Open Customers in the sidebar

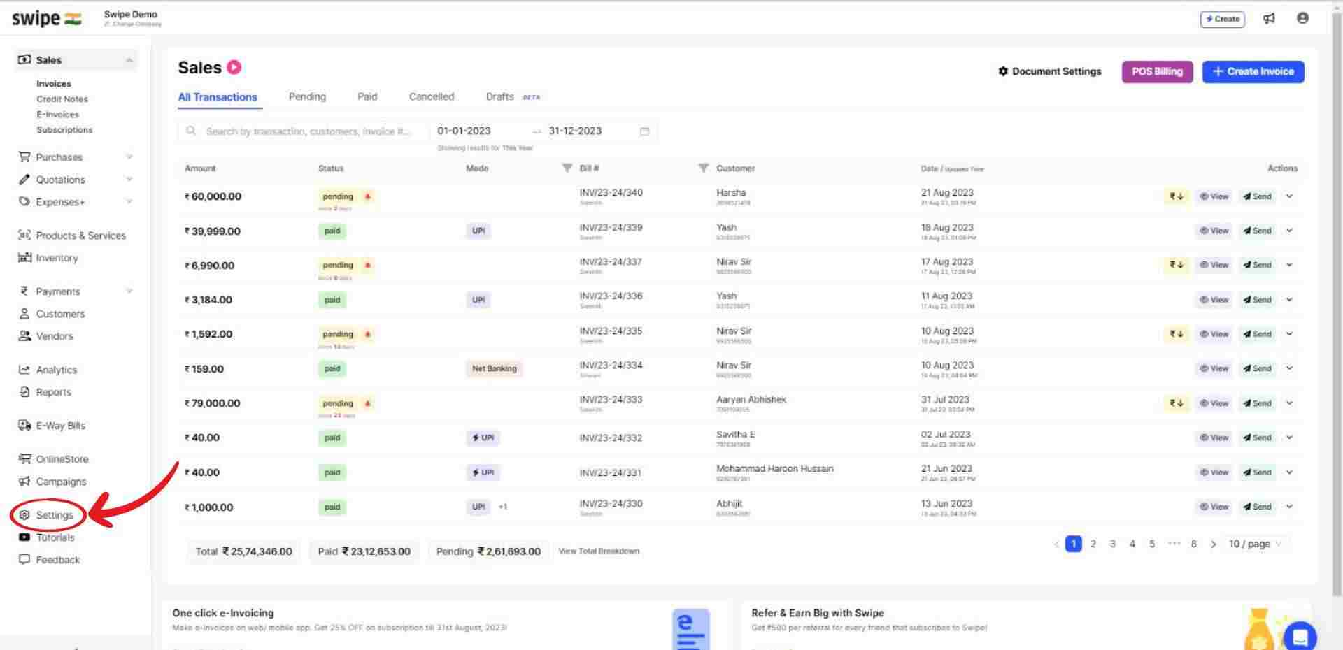pyautogui.click(x=60, y=314)
